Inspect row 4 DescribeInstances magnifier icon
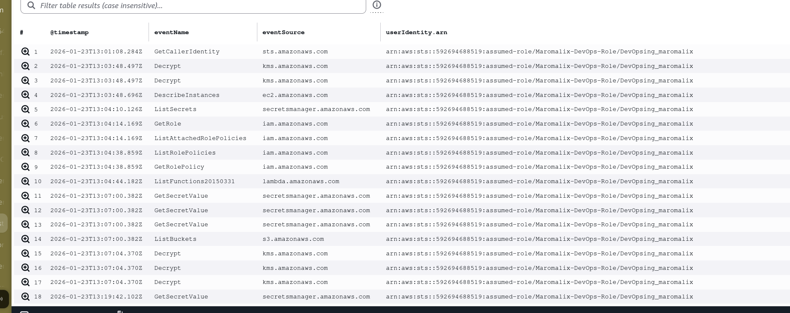 (x=26, y=95)
